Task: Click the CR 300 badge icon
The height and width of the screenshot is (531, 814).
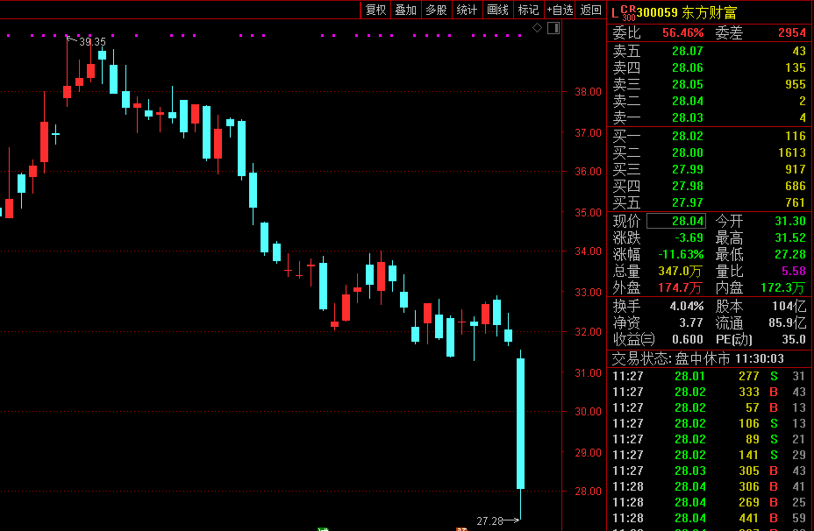Action: [627, 12]
